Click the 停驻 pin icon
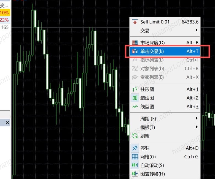This screenshot has width=215, height=179. [135, 148]
